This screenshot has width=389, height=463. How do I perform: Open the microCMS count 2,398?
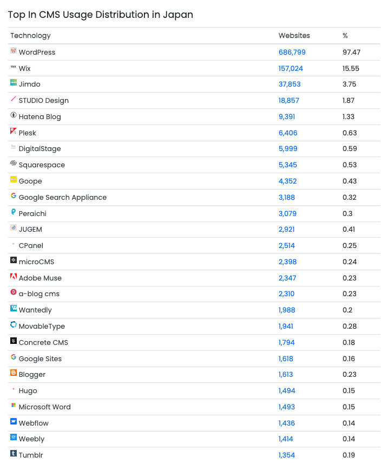[287, 262]
